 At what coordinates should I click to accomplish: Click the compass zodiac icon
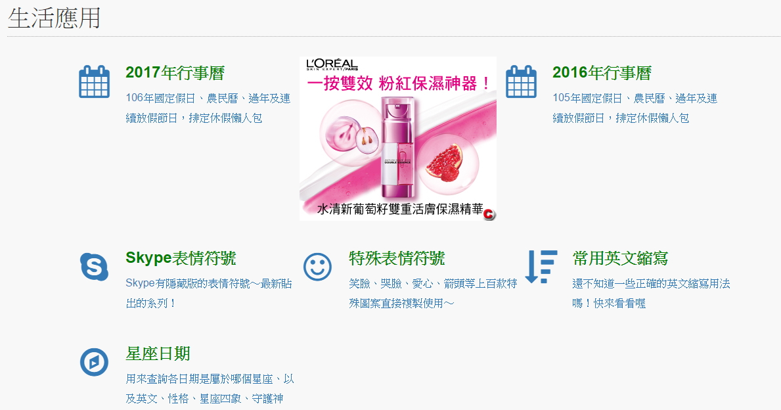94,362
